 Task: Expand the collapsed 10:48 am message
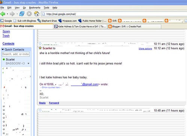pos(111,110)
